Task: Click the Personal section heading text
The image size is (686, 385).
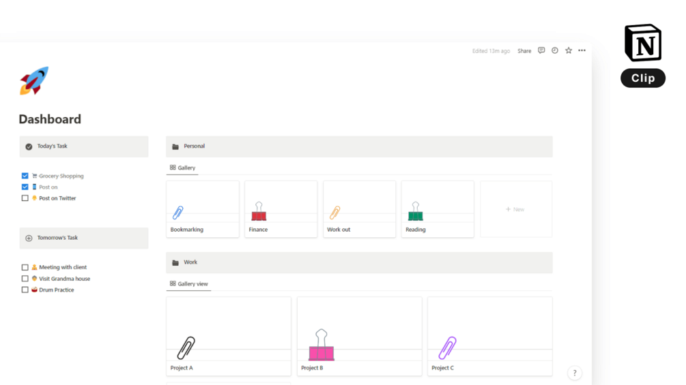Action: tap(195, 147)
